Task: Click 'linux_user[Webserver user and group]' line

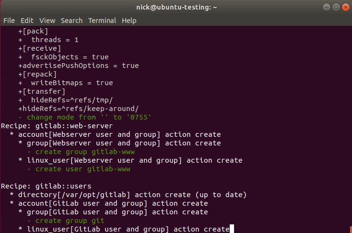Action: [134, 160]
